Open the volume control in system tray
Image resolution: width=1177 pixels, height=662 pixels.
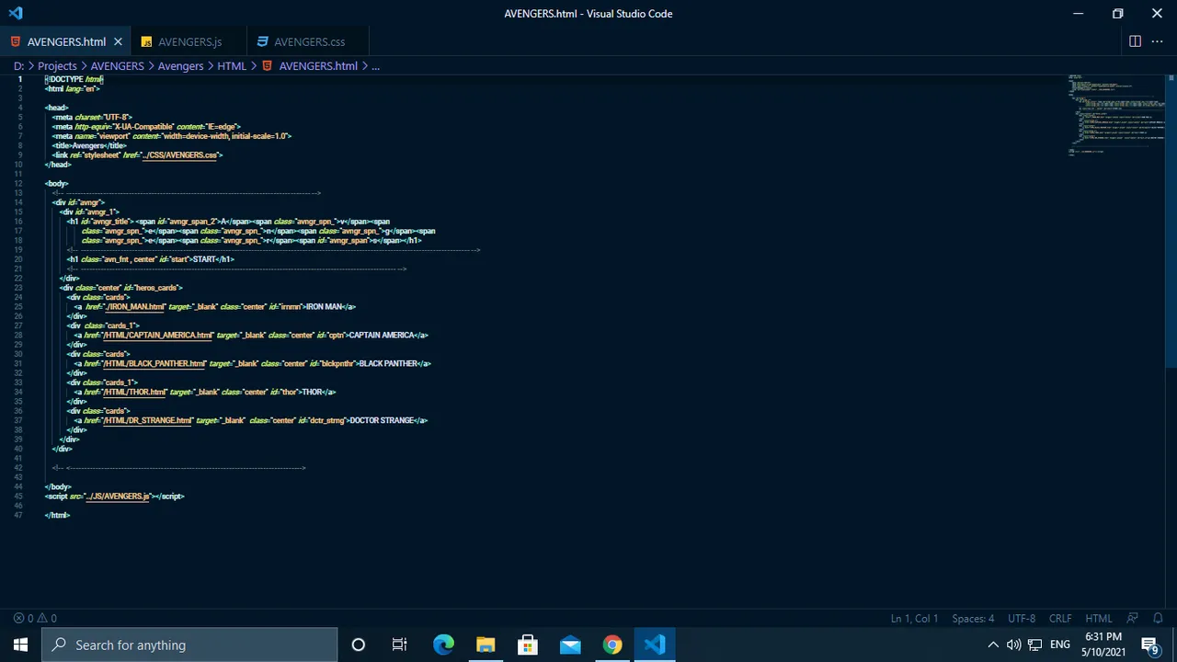coord(1013,645)
